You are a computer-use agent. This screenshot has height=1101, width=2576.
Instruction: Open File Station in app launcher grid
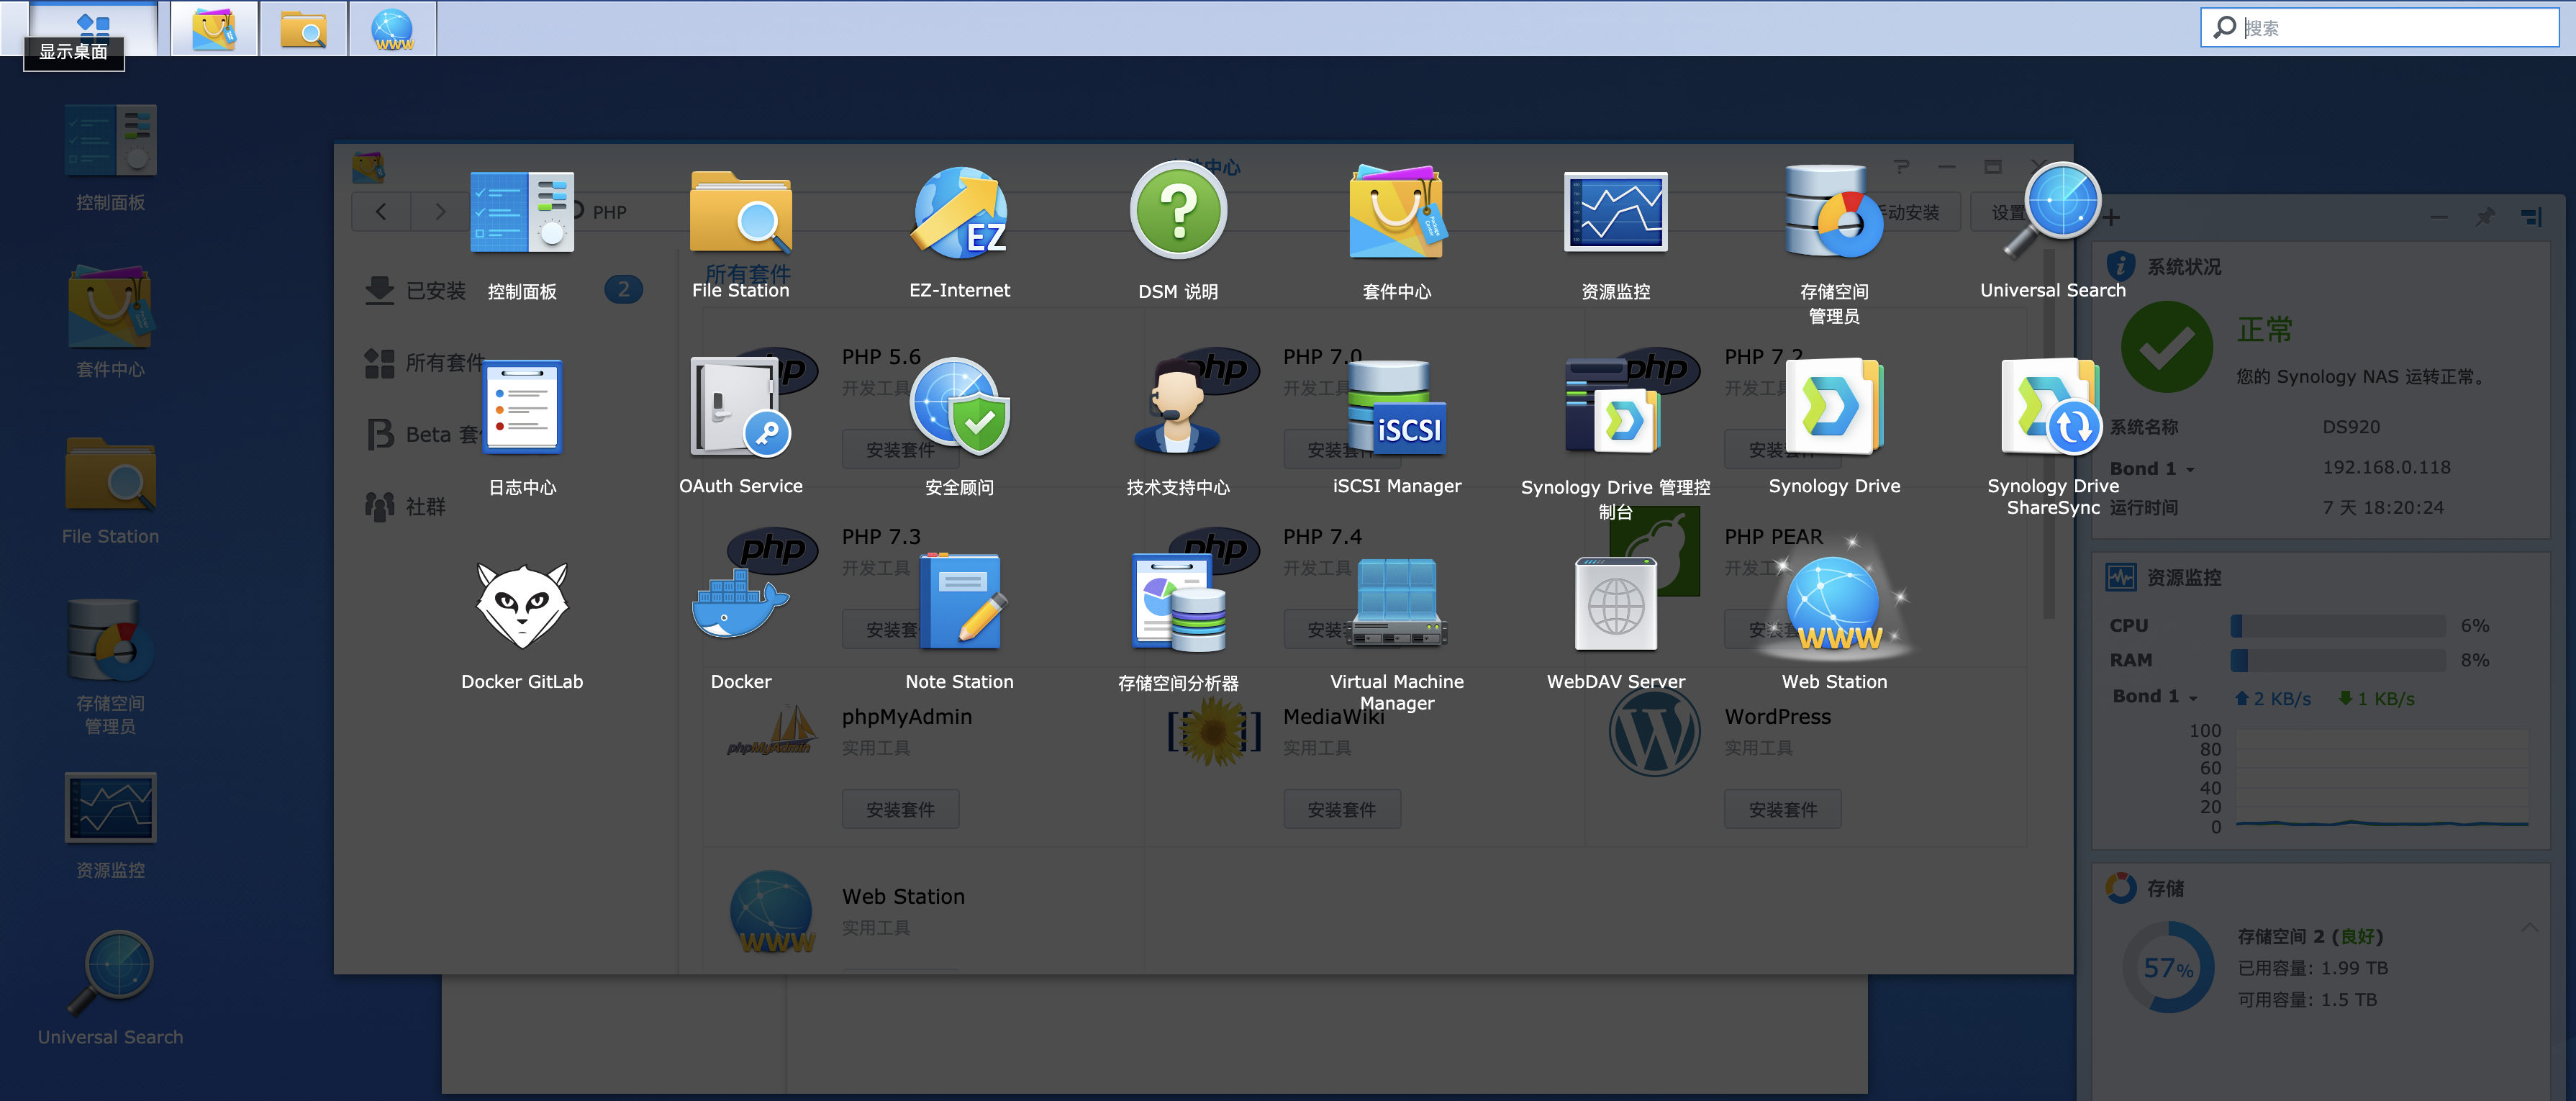pos(740,213)
